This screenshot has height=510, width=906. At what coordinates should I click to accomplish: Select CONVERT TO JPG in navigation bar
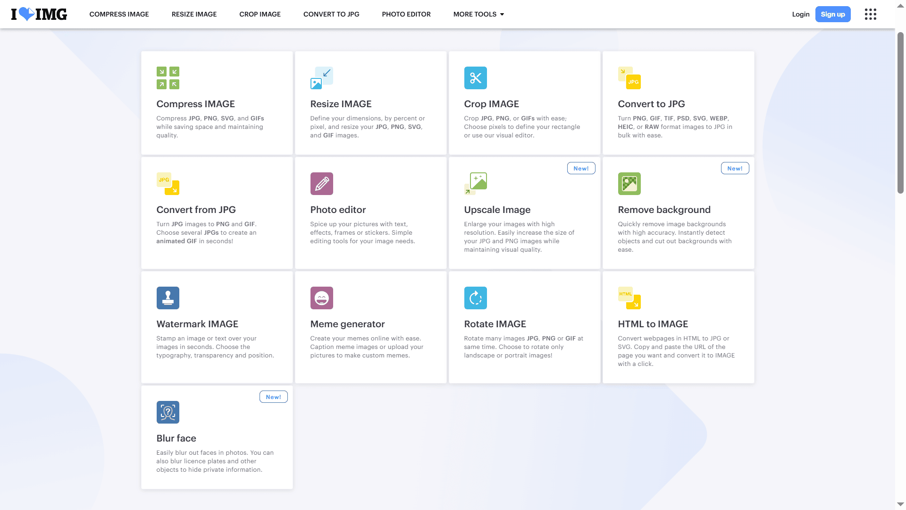click(331, 14)
